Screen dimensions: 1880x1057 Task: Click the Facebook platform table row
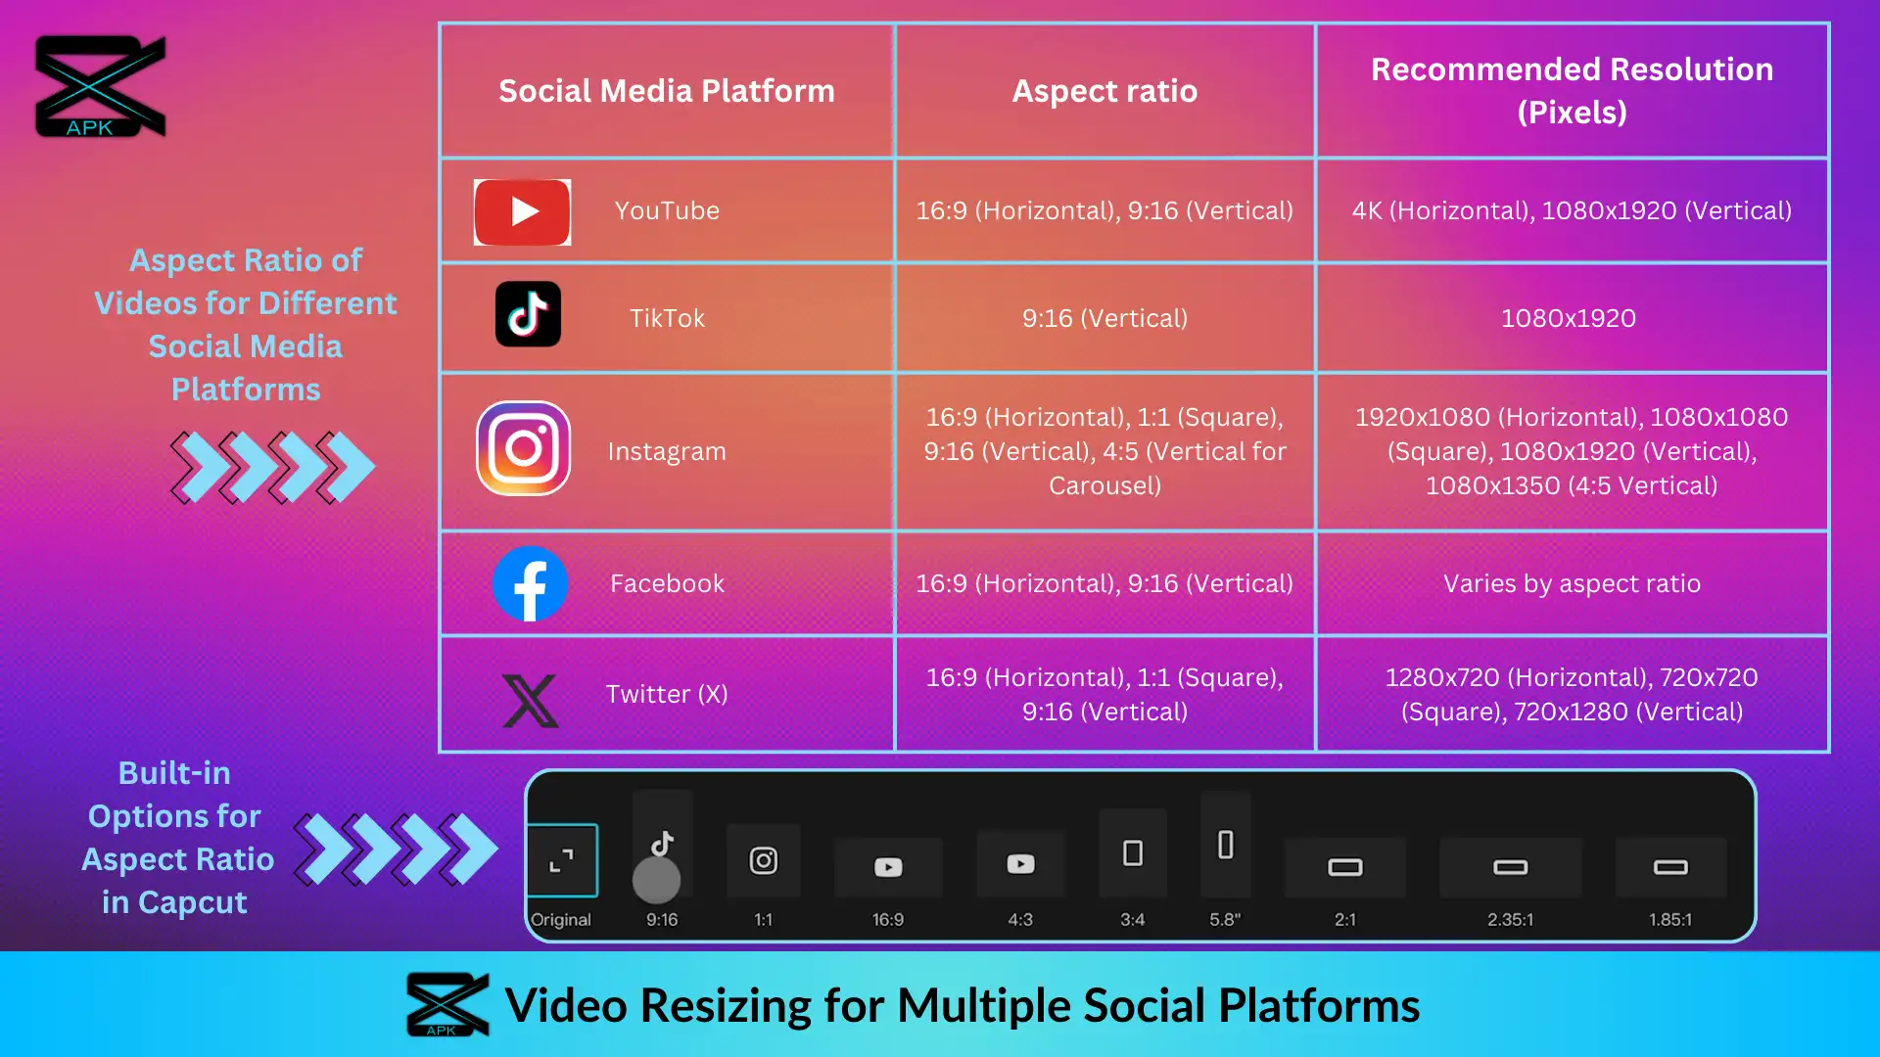[1136, 582]
